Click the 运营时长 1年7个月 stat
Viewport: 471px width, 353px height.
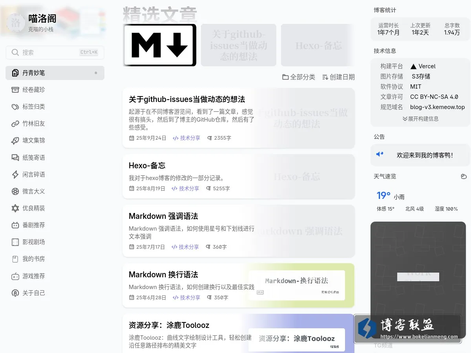point(388,29)
